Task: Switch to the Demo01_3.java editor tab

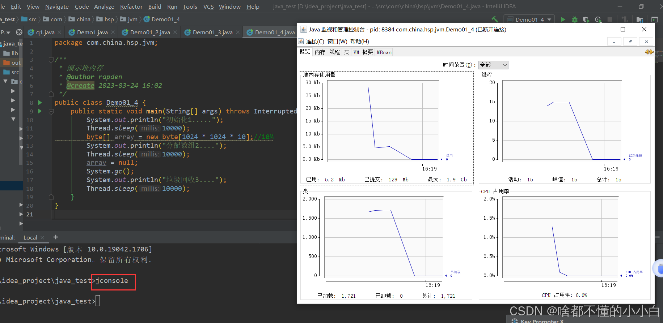Action: (x=212, y=32)
